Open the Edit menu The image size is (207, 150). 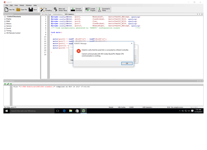11,5
